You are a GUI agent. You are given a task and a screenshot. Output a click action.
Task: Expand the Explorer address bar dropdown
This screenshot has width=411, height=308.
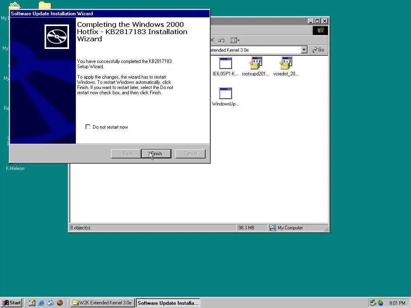304,50
